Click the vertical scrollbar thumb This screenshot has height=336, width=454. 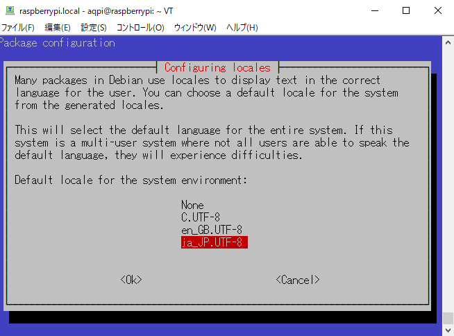pos(448,319)
